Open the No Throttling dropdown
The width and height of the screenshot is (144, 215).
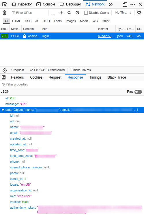(x=123, y=13)
